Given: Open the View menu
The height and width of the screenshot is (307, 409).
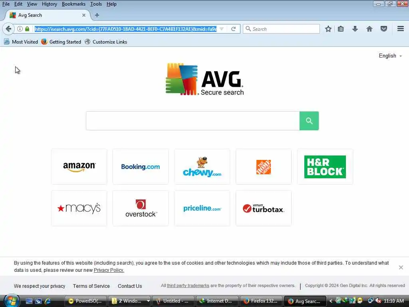Looking at the screenshot, I should click(32, 4).
